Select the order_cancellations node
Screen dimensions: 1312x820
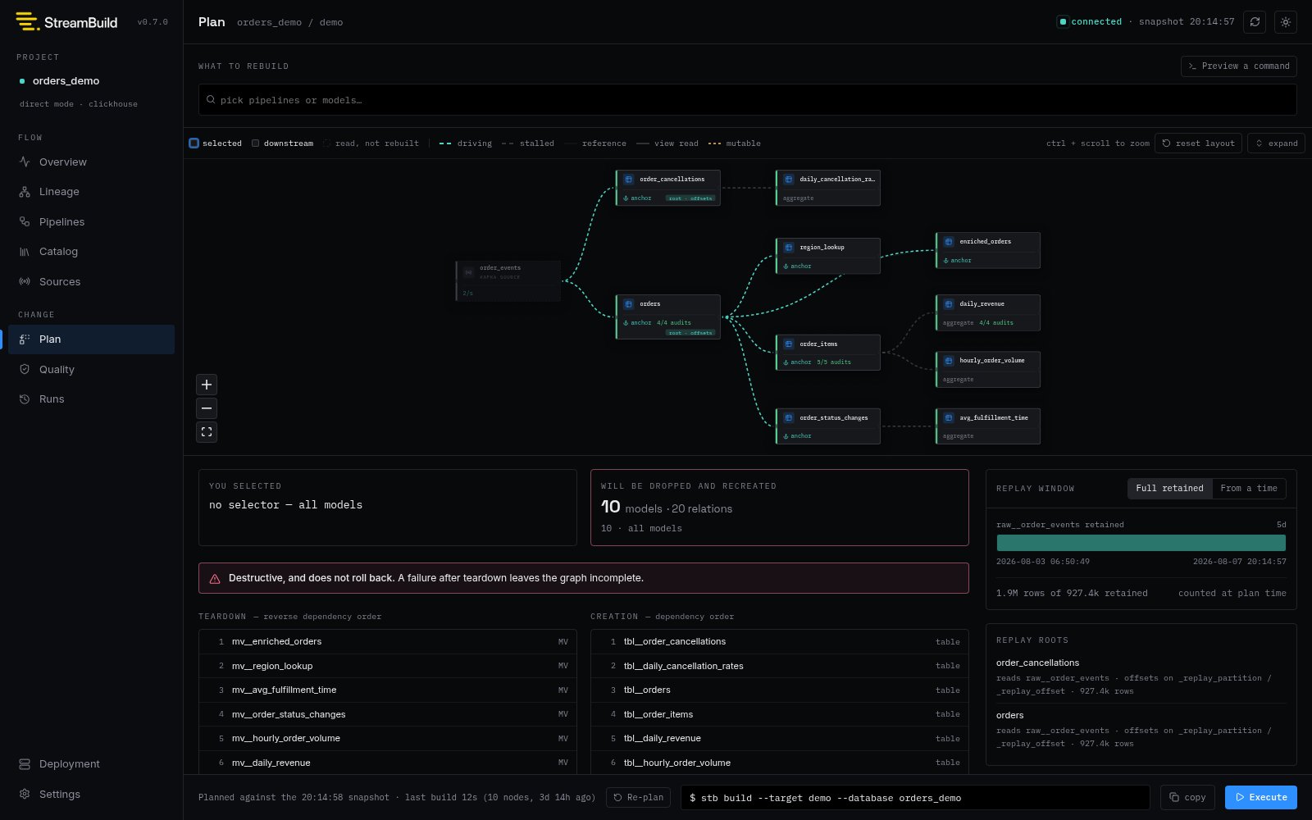[x=667, y=188]
